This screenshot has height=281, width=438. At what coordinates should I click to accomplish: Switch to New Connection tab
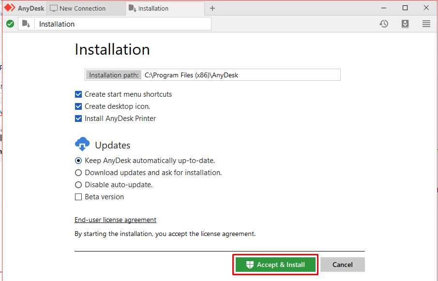point(86,8)
